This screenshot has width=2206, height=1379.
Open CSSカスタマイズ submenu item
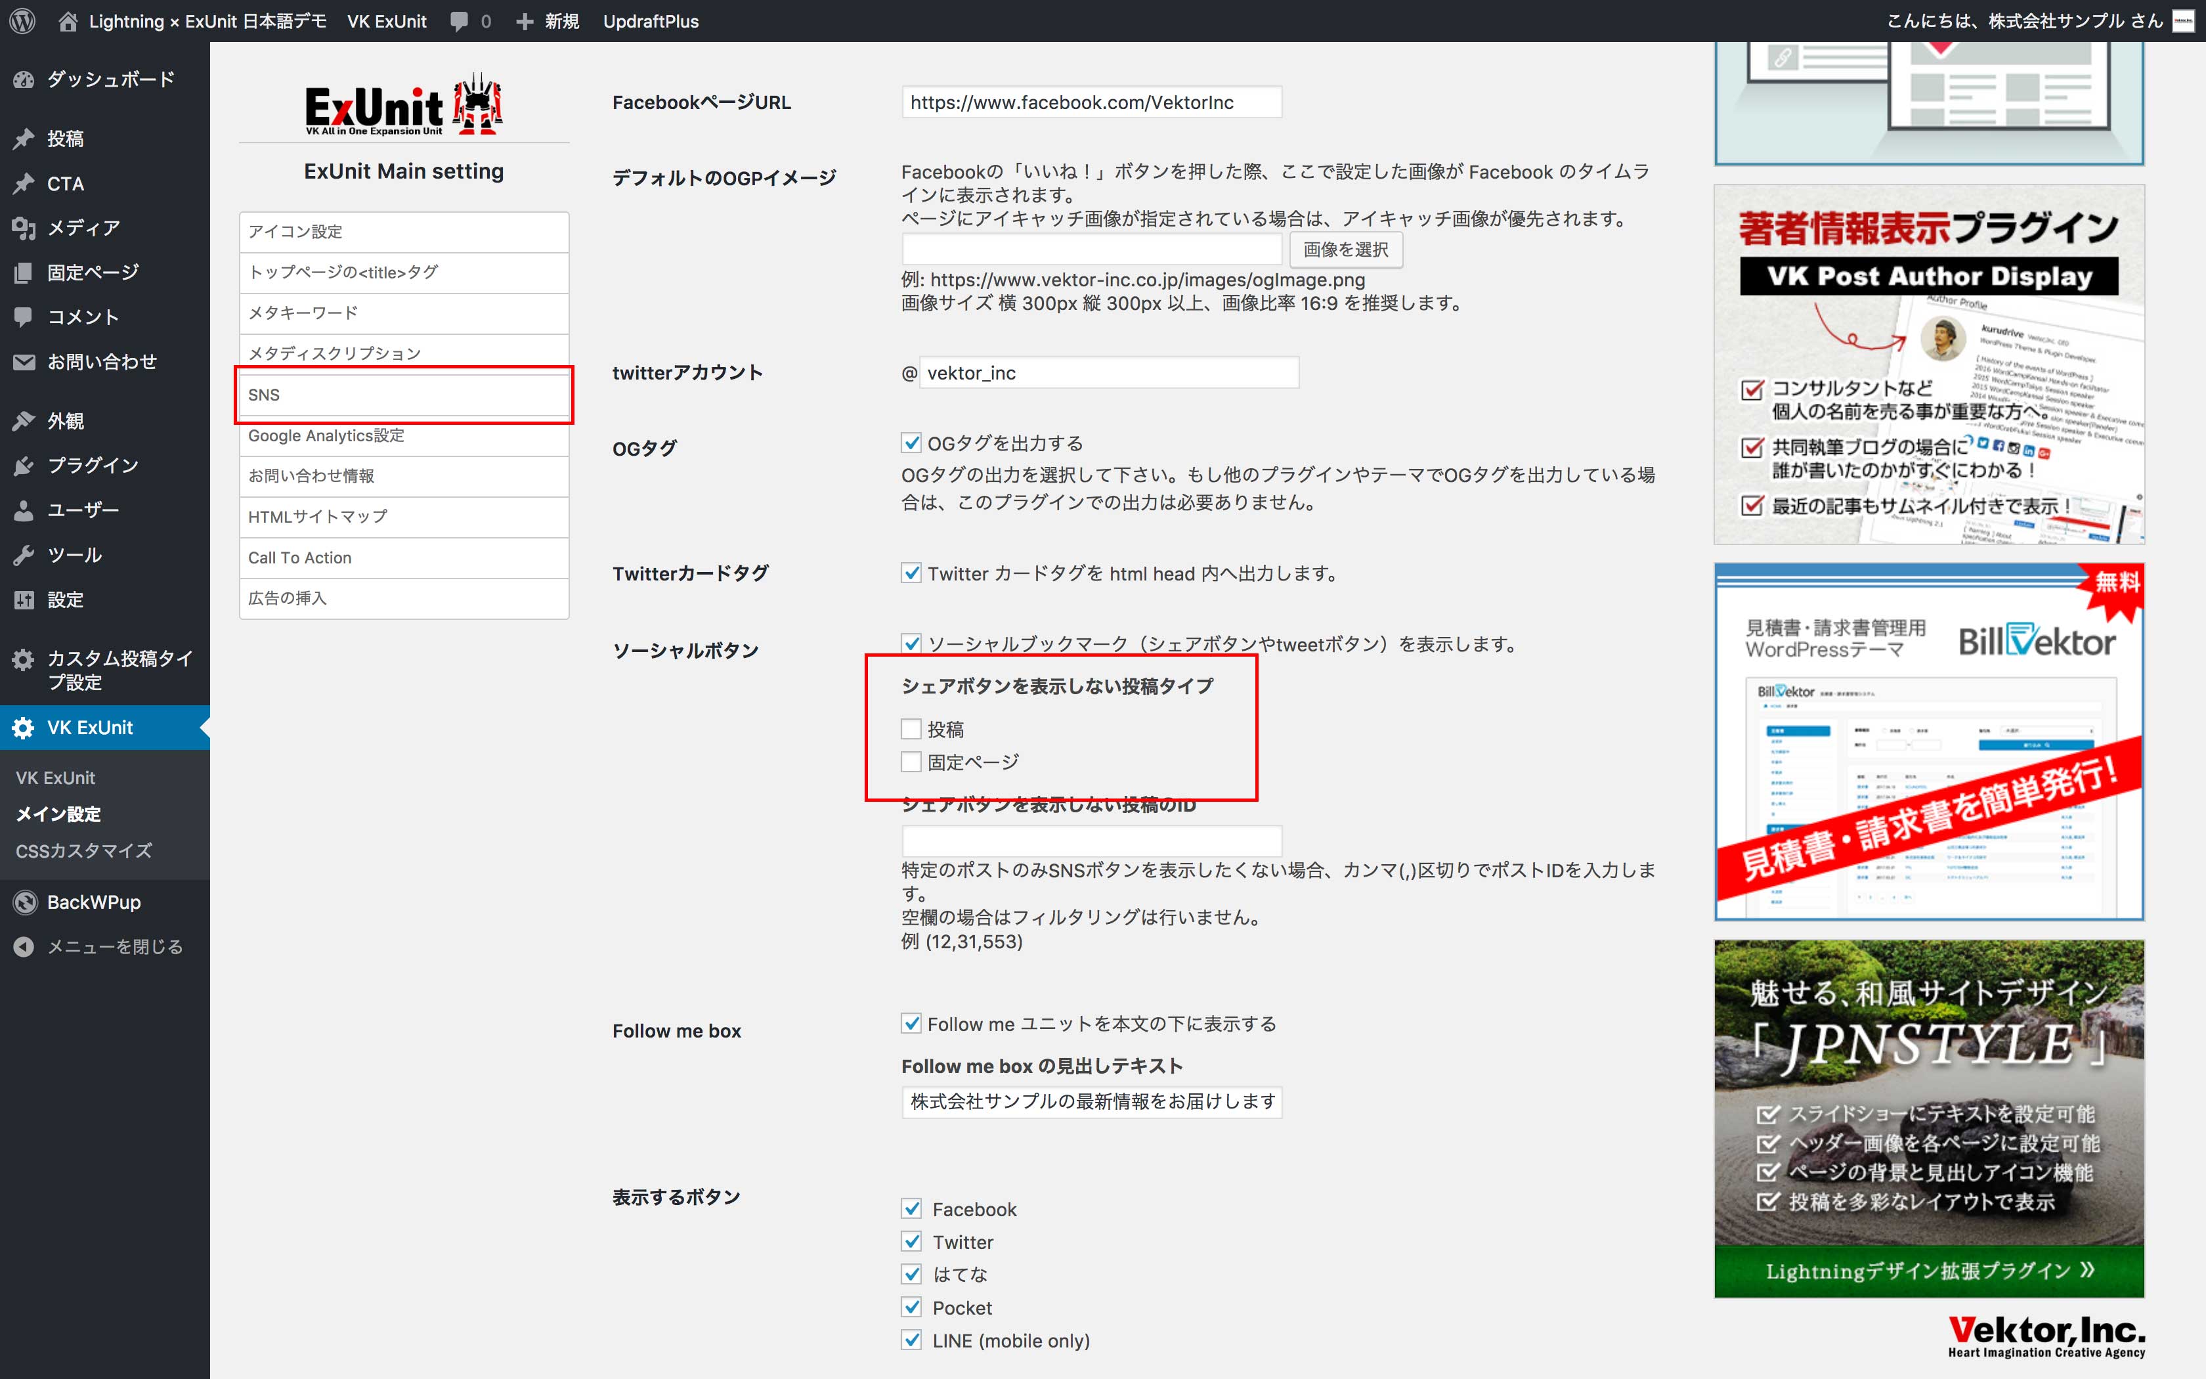tap(84, 850)
